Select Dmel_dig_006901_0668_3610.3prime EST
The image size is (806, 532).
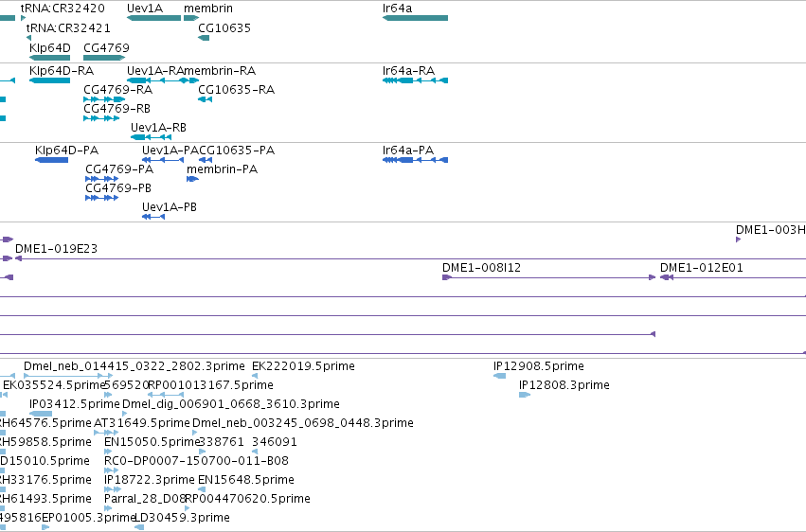click(124, 414)
